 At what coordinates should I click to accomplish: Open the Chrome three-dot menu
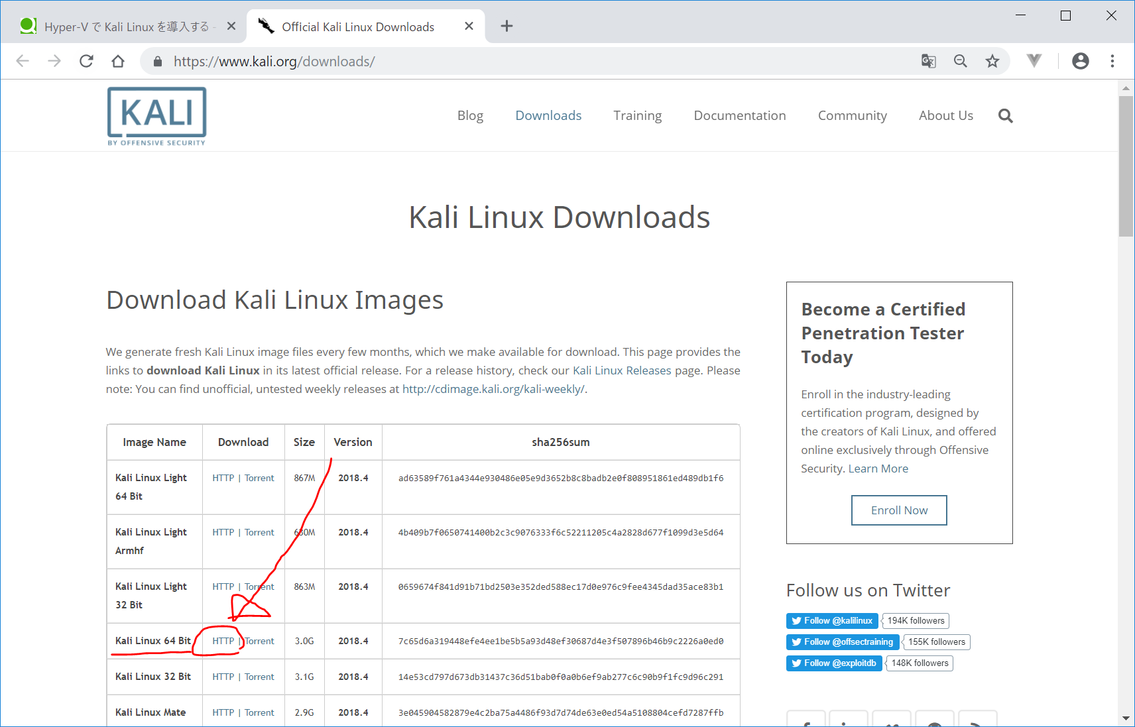1112,61
